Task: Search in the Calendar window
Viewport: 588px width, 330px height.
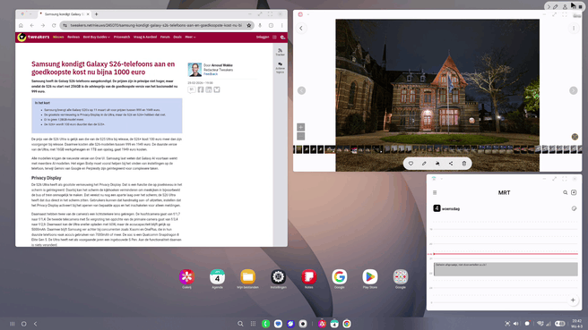Action: point(565,192)
